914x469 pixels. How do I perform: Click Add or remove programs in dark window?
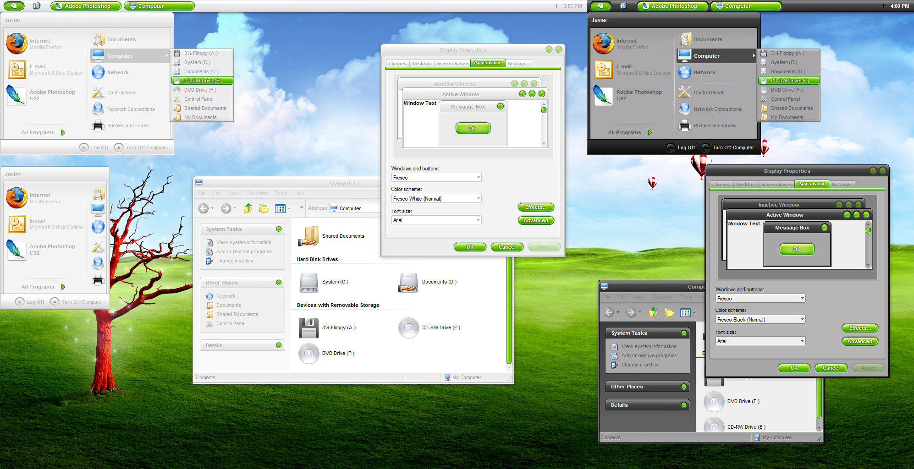(x=649, y=355)
